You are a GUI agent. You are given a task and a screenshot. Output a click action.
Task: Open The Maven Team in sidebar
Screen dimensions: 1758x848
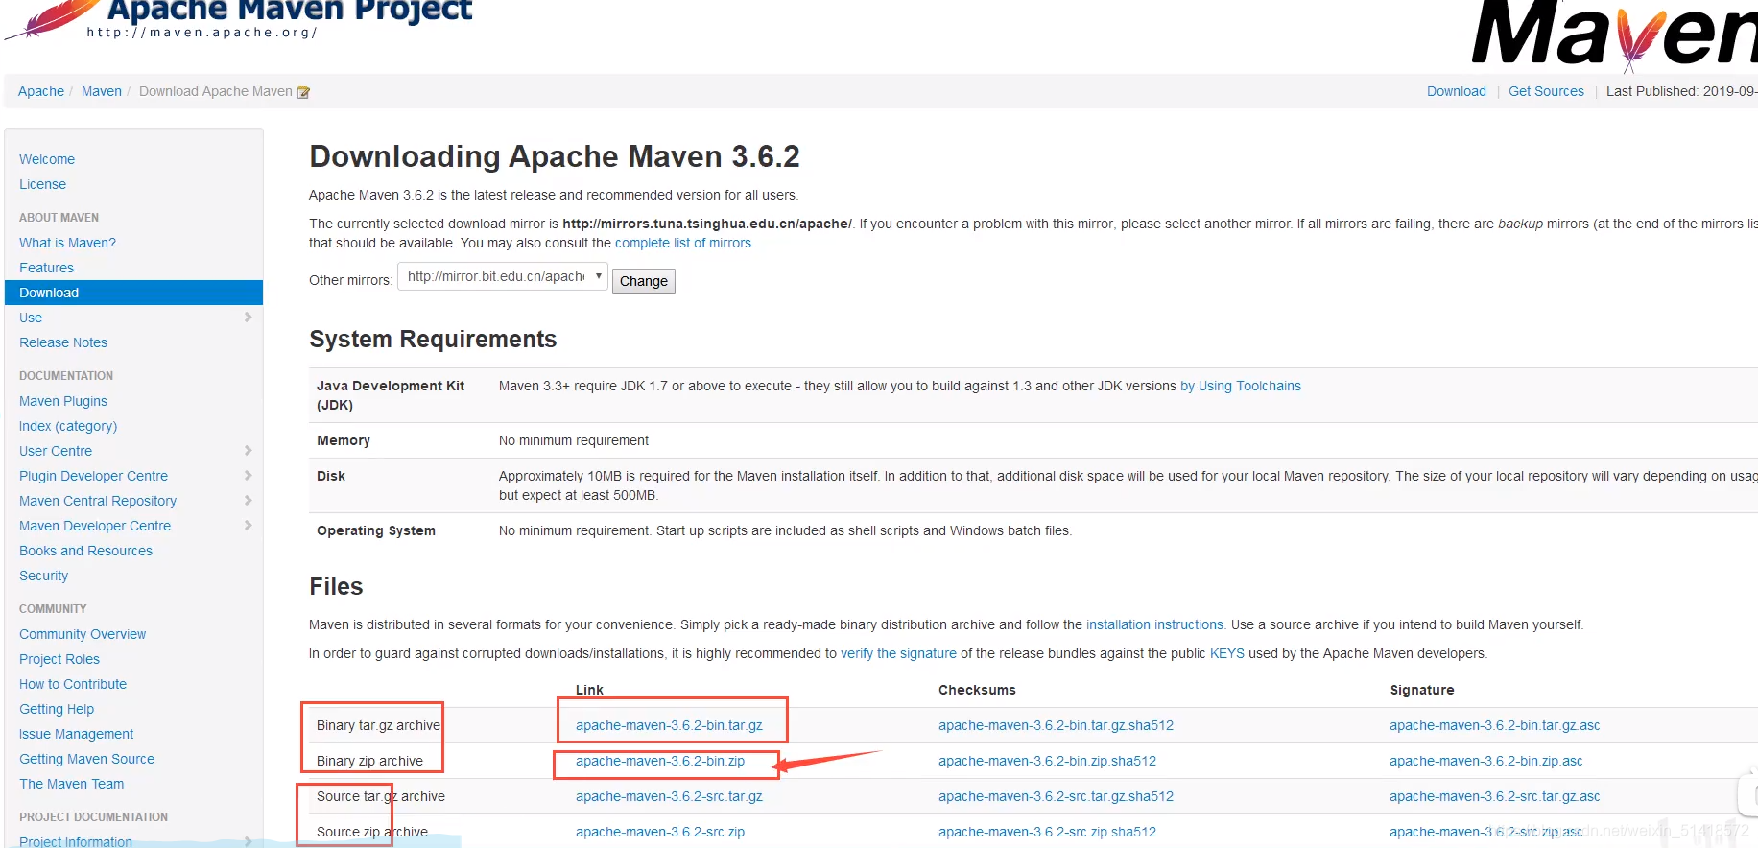(x=72, y=784)
